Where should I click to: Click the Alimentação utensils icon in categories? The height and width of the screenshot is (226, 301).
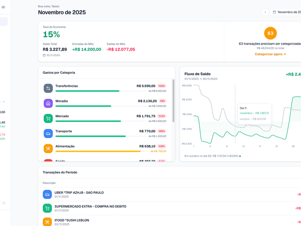[x=48, y=149]
